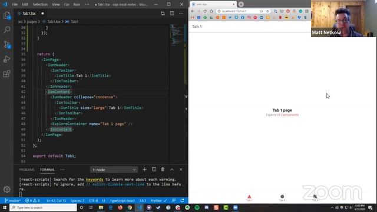Click the 'src' breadcrumb segment
The height and width of the screenshot is (212, 377).
[20, 22]
